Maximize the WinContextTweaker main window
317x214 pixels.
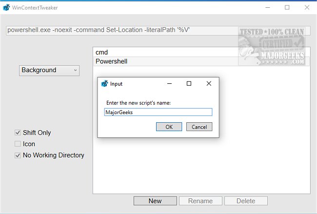point(287,7)
